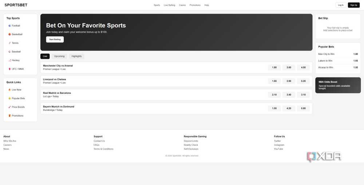Click the UFC / MMA glove icon

click(9, 69)
